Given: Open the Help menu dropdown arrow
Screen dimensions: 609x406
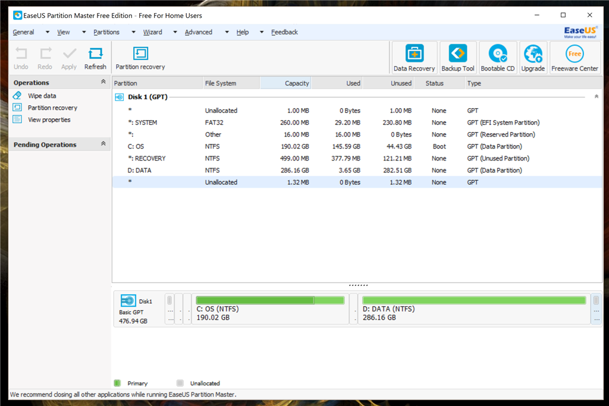Looking at the screenshot, I should 262,32.
